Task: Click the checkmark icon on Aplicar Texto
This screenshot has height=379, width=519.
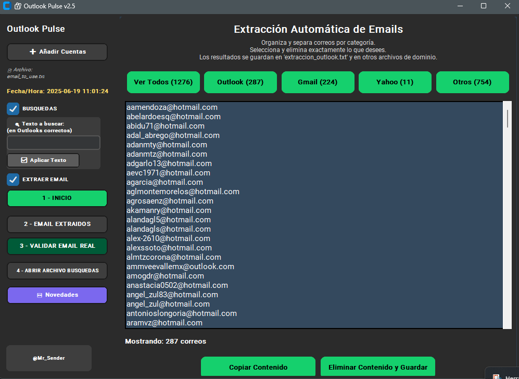Action: pyautogui.click(x=23, y=160)
